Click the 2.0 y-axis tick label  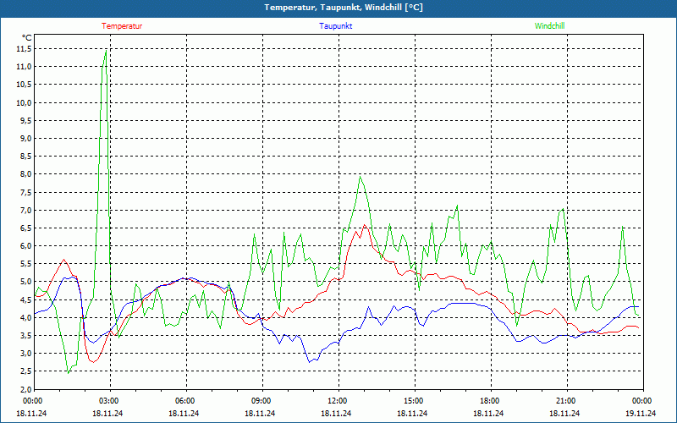click(x=25, y=389)
